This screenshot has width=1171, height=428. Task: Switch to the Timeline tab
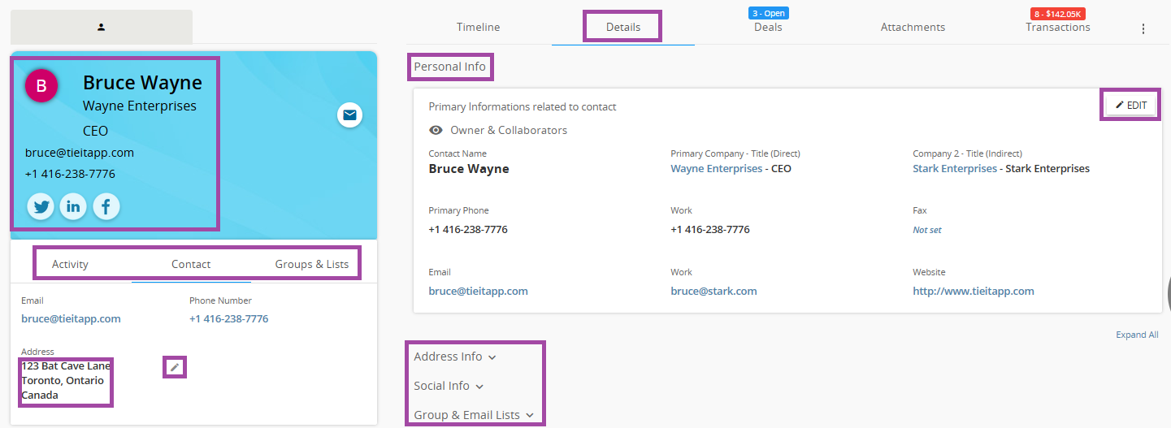(479, 27)
